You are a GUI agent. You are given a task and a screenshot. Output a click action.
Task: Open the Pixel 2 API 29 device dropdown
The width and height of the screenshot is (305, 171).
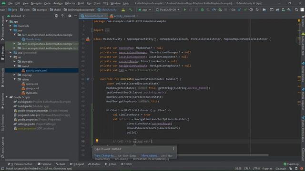pos(168,9)
